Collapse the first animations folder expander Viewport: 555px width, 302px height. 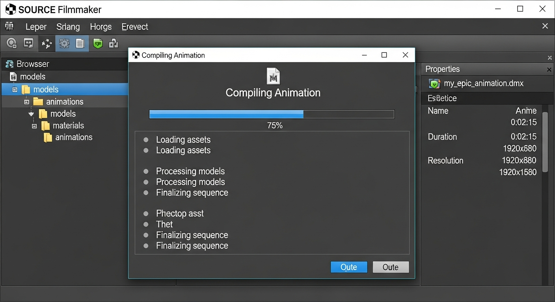coord(27,102)
